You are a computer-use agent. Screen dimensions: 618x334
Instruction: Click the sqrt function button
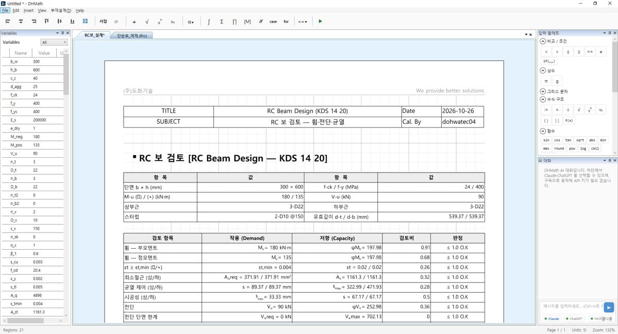[x=580, y=140]
